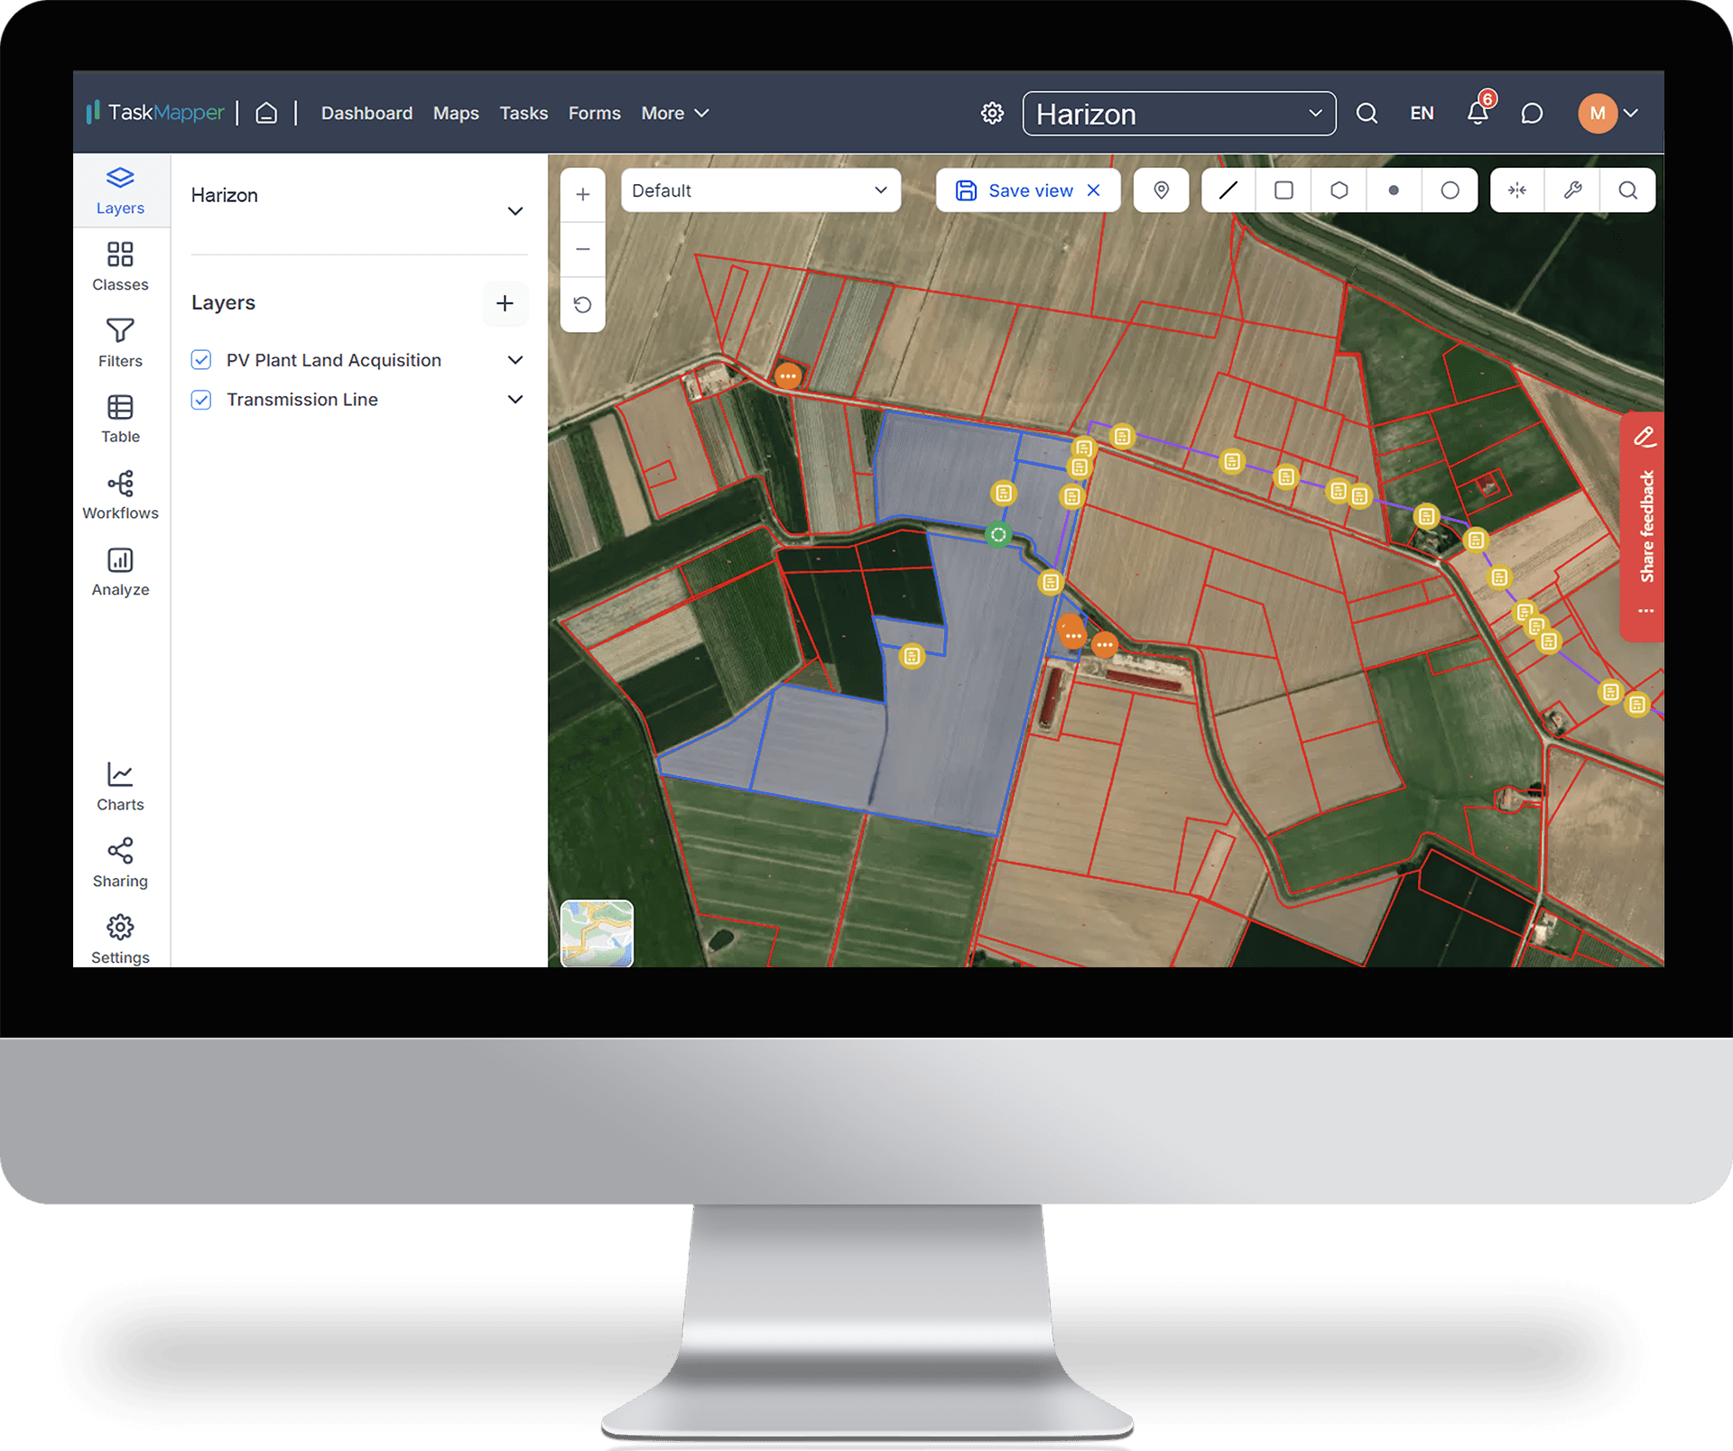The height and width of the screenshot is (1451, 1733).
Task: Reset the map rotation/view
Action: point(583,304)
